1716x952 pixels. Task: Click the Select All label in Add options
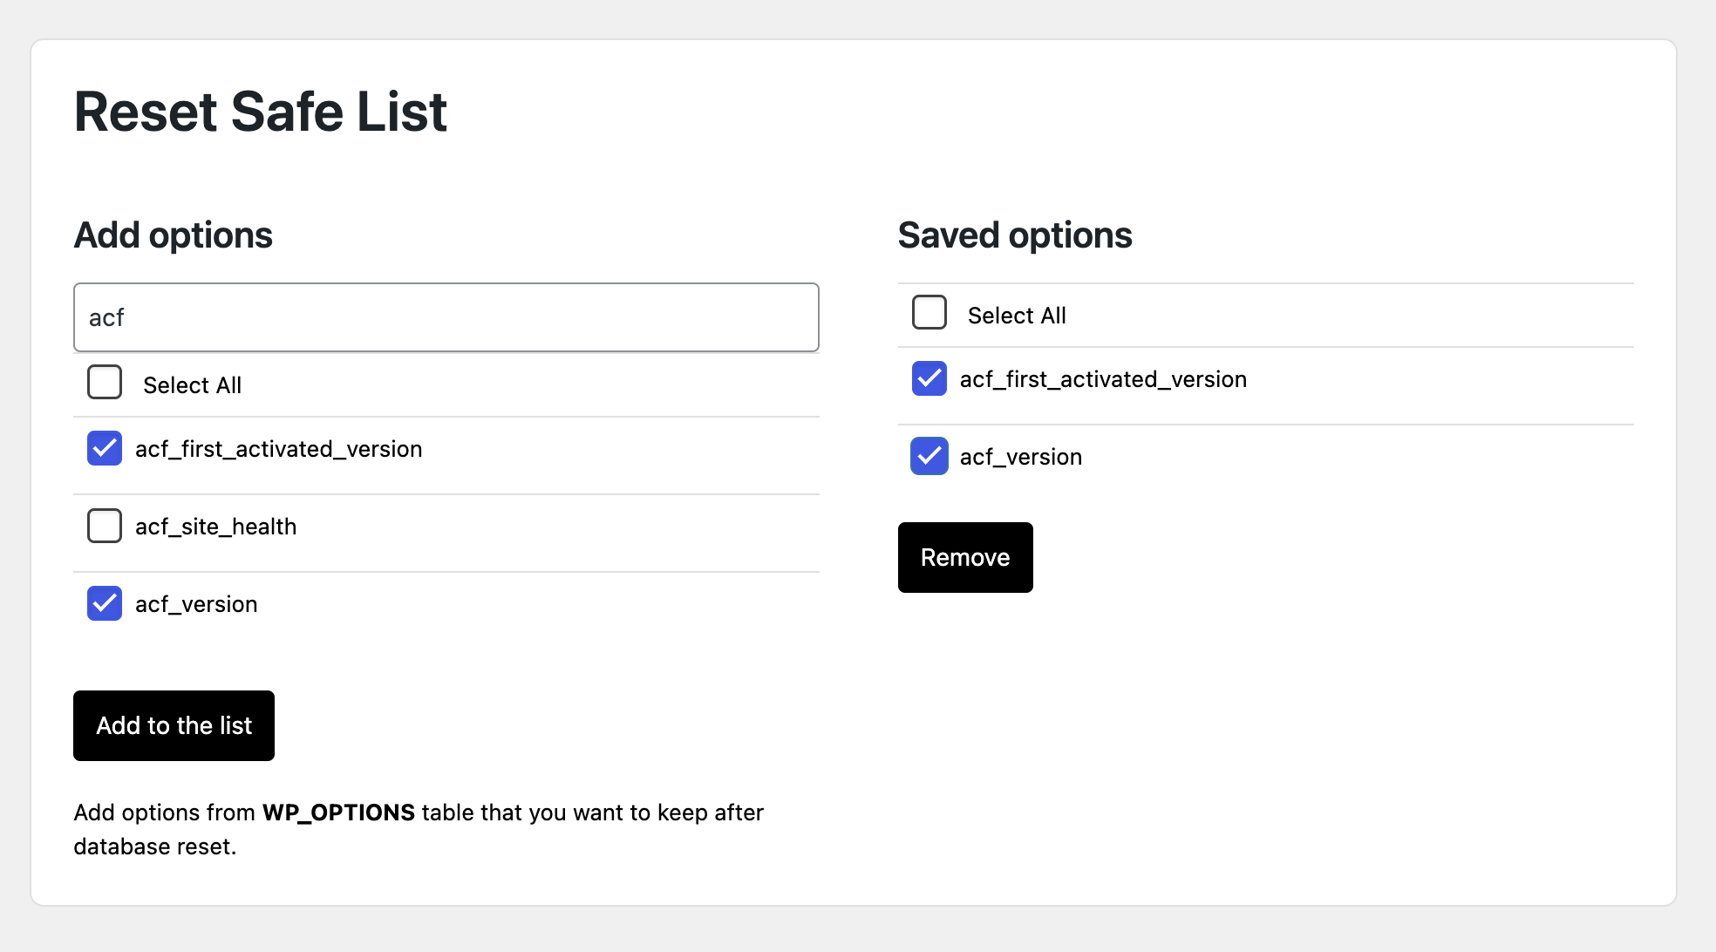click(192, 385)
